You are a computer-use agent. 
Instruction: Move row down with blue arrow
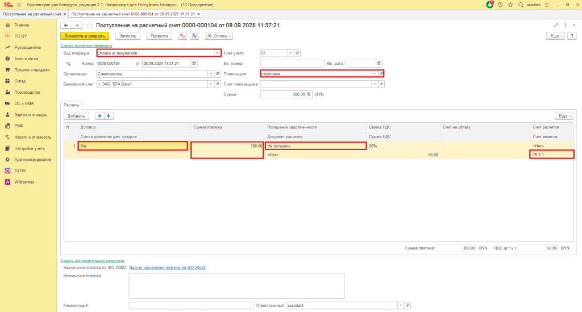pos(109,116)
